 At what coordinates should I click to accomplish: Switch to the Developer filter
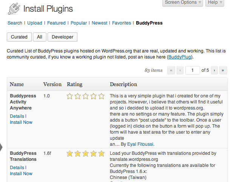click(62, 37)
